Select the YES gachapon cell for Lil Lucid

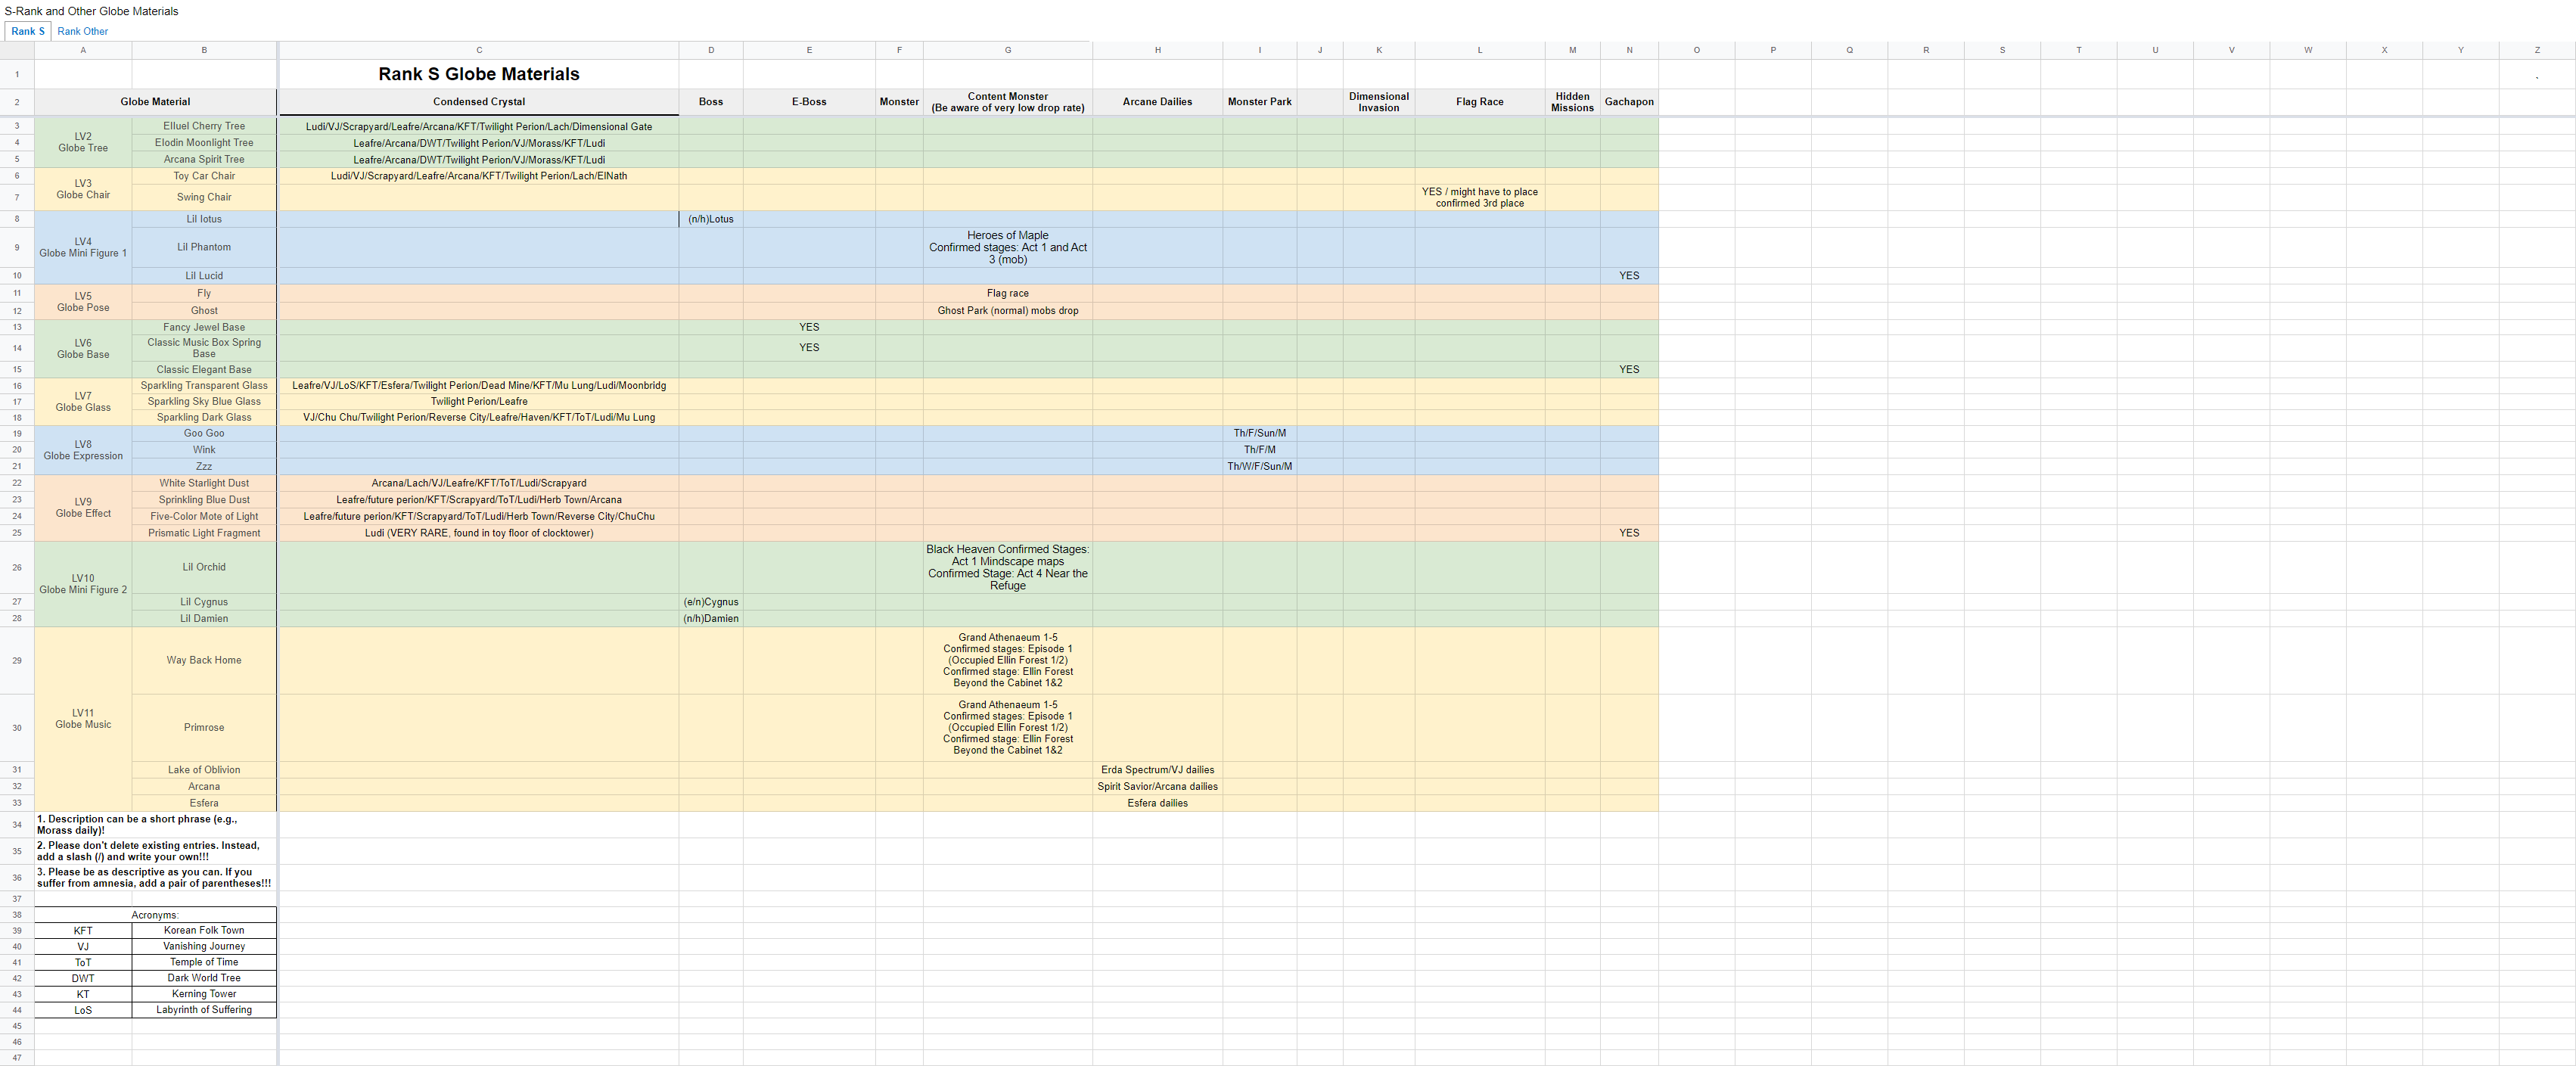[x=1629, y=275]
